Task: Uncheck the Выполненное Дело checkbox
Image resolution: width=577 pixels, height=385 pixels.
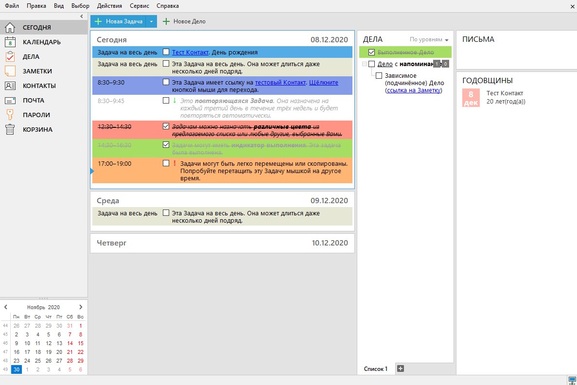Action: pyautogui.click(x=372, y=52)
